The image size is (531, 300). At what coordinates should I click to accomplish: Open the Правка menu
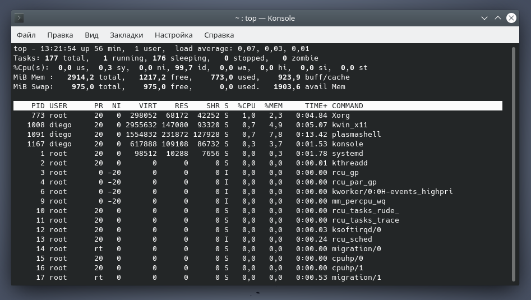[x=60, y=35]
